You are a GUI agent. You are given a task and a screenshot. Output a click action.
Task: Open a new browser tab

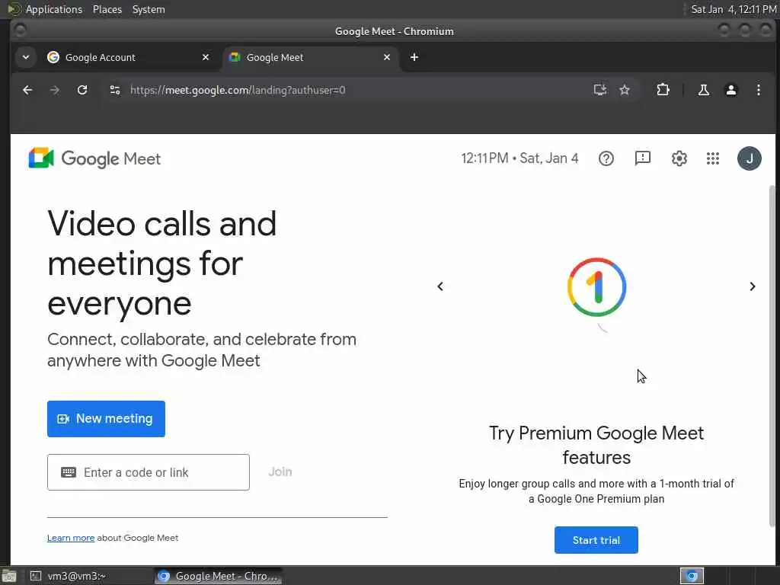[x=414, y=57]
